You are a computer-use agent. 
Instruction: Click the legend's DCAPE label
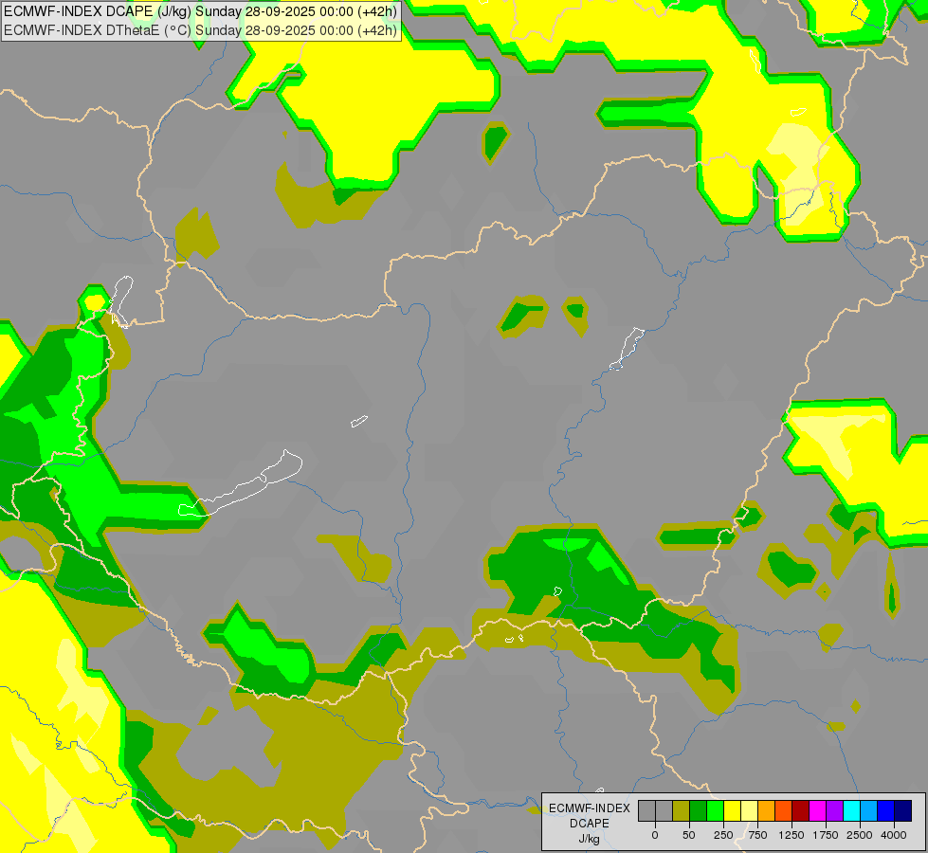tap(590, 824)
